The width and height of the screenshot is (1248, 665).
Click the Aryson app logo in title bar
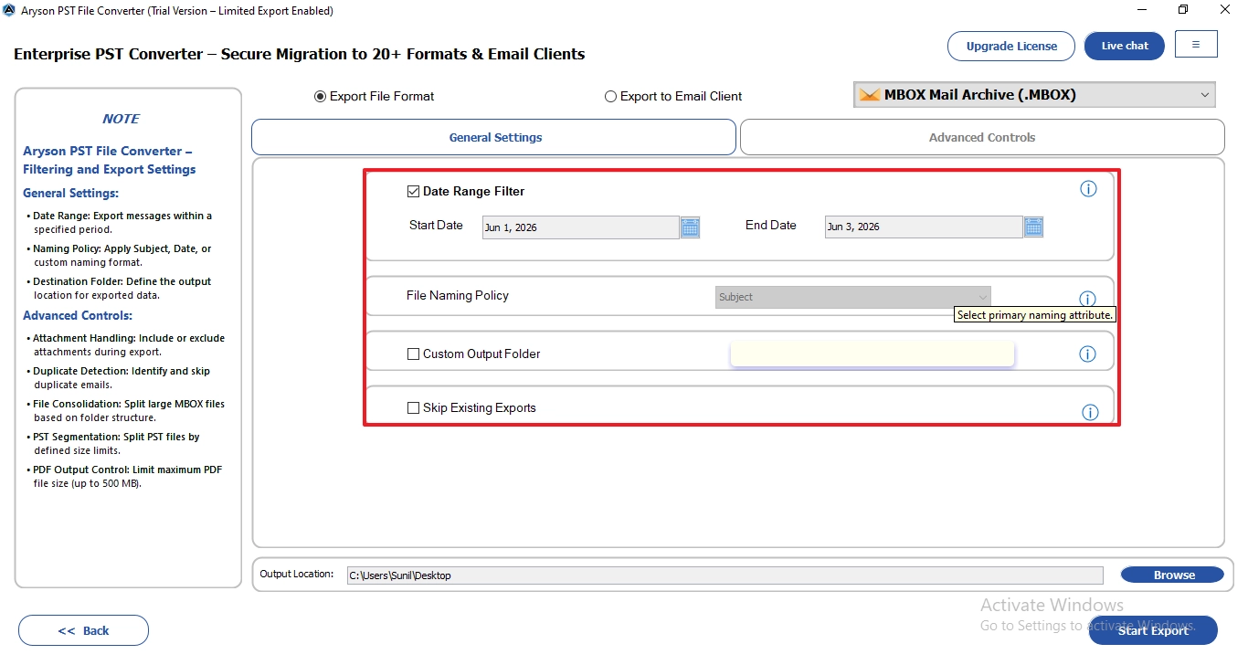coord(9,11)
